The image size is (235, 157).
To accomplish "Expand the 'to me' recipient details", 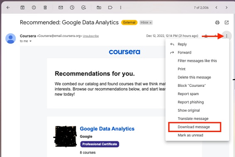I will pos(30,41).
